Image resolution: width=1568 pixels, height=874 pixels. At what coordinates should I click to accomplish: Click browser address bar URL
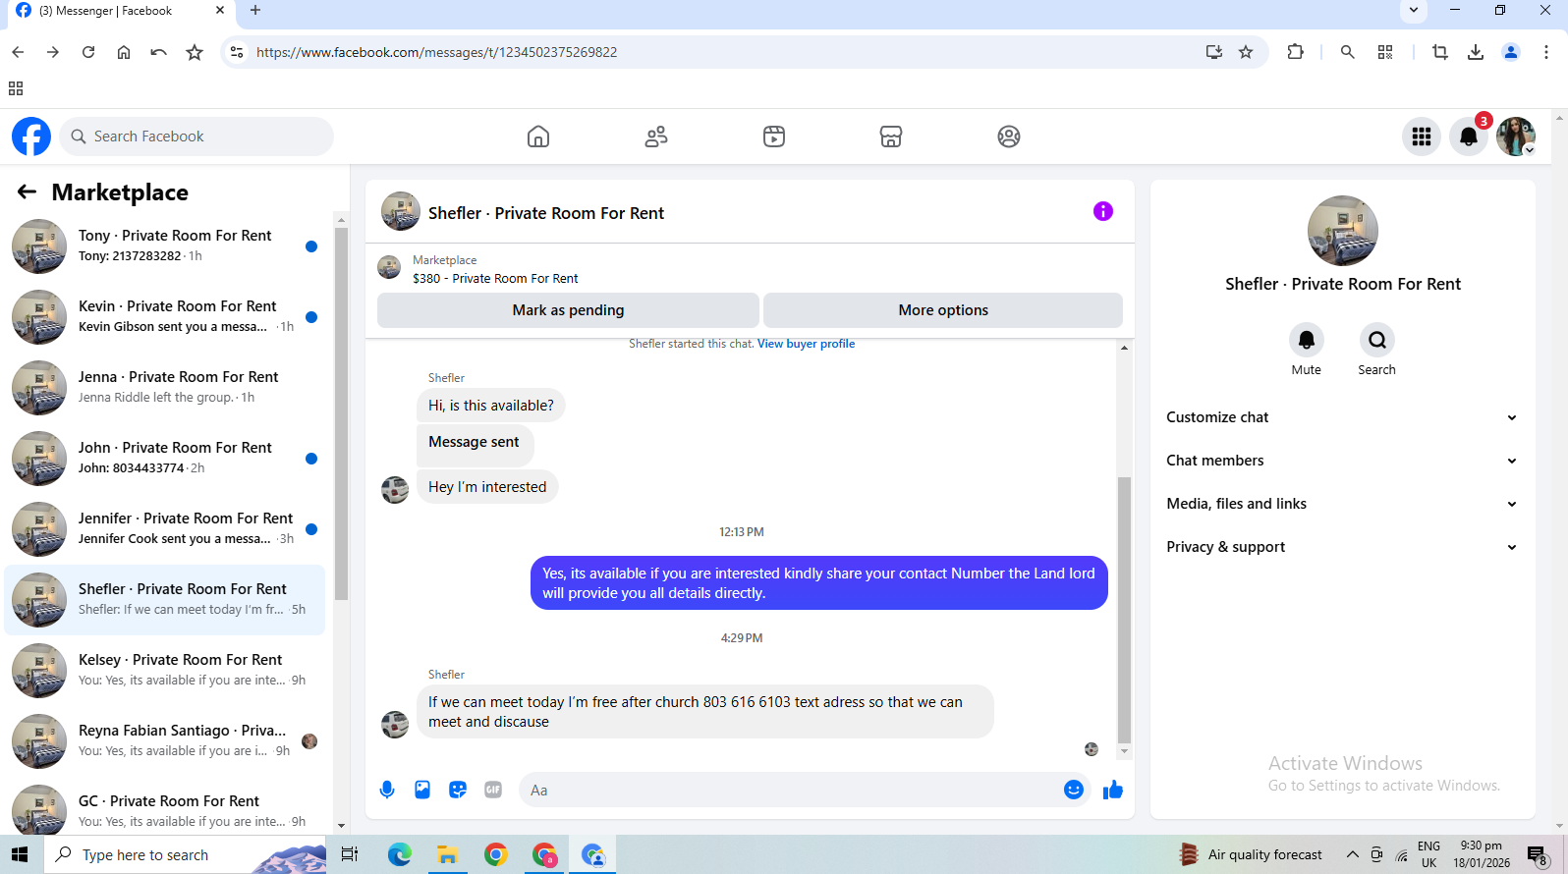[436, 52]
